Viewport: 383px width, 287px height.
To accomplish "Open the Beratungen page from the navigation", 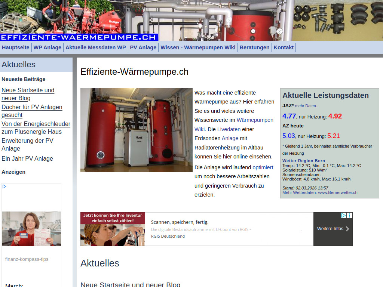I will pos(255,47).
